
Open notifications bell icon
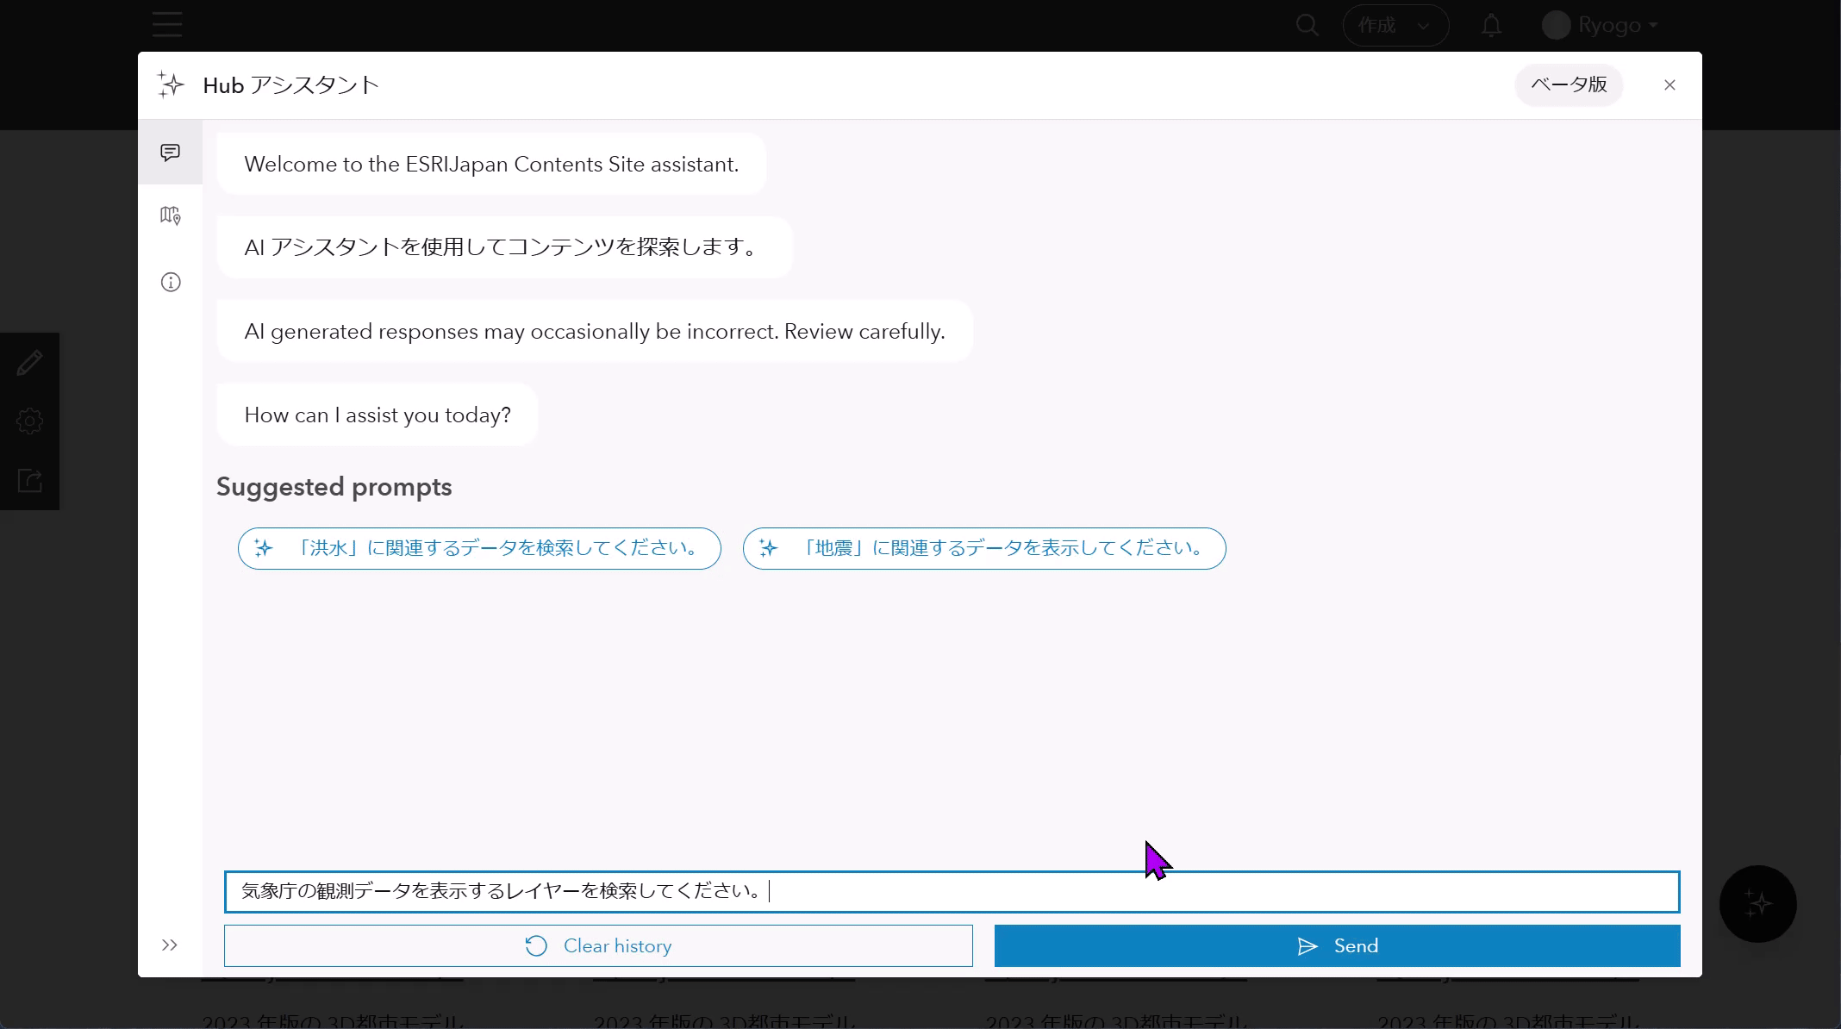pos(1491,26)
